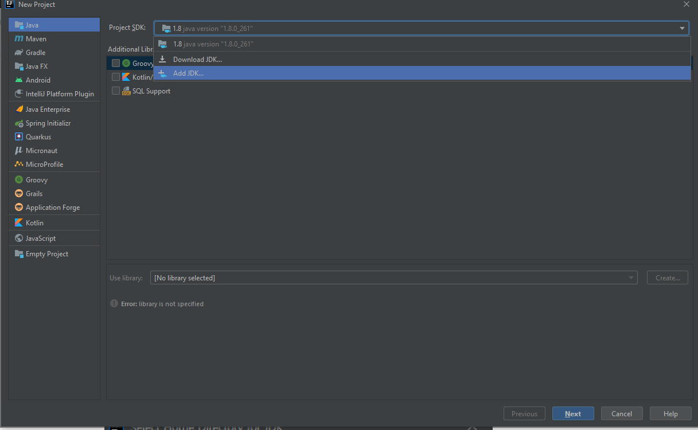Select Maven project type
The height and width of the screenshot is (430, 698).
click(x=54, y=39)
